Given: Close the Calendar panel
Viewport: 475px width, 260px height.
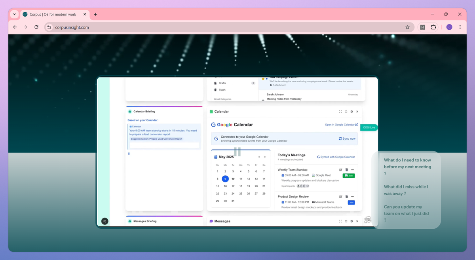Looking at the screenshot, I should [357, 112].
